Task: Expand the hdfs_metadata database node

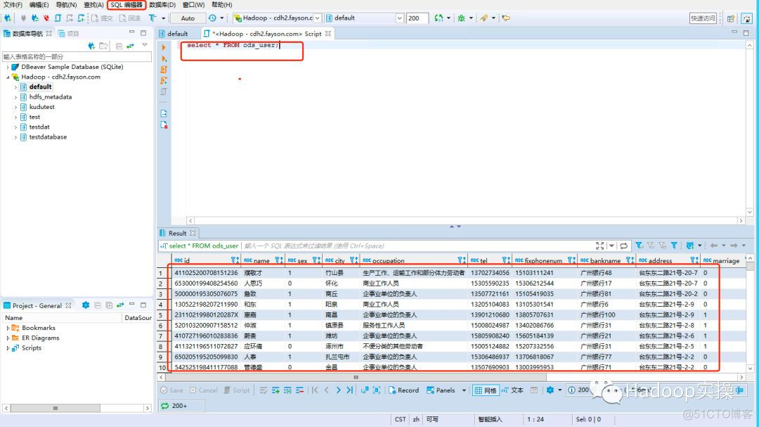Action: pyautogui.click(x=15, y=97)
